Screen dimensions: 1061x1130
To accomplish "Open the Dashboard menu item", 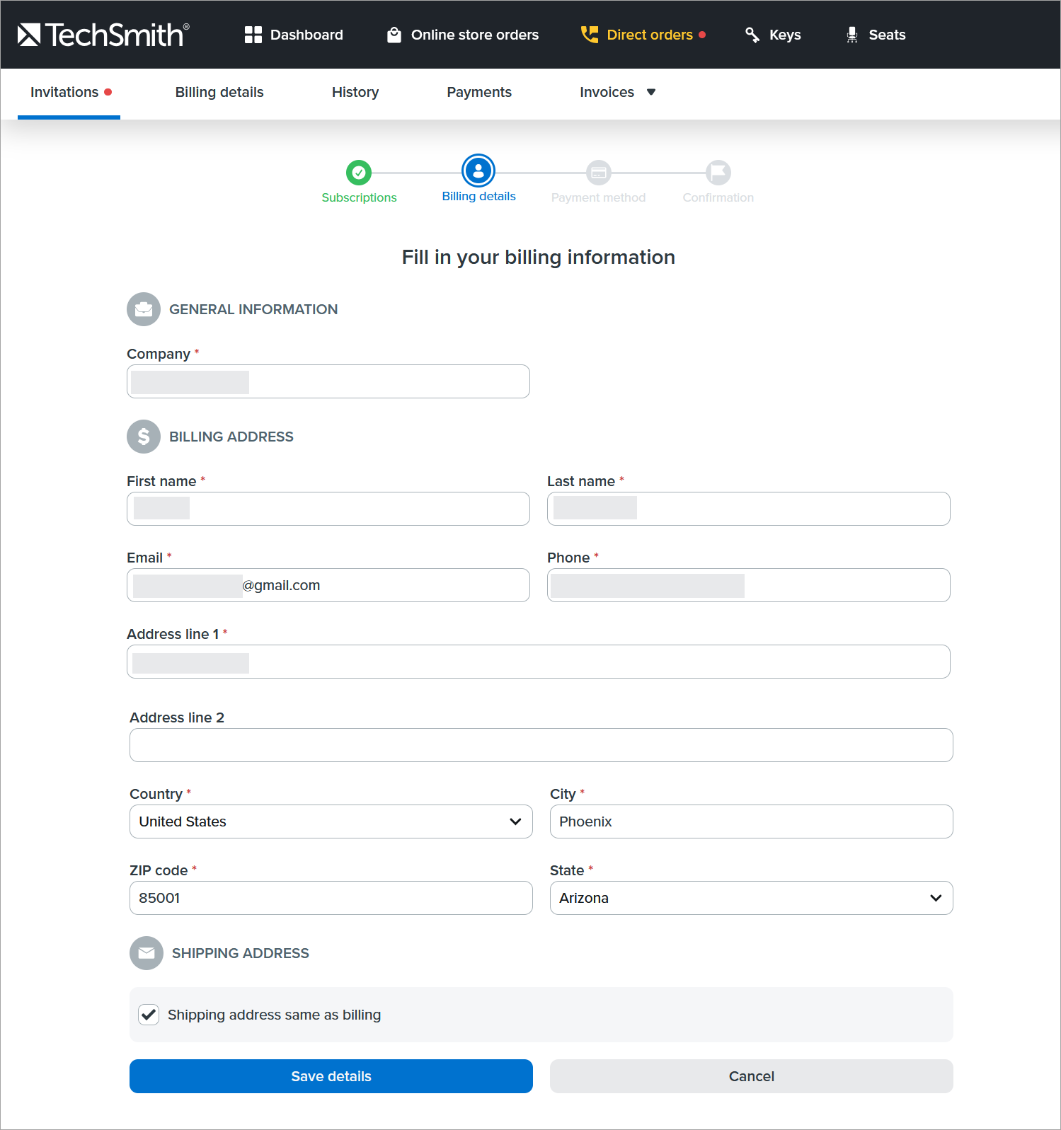I will [294, 35].
